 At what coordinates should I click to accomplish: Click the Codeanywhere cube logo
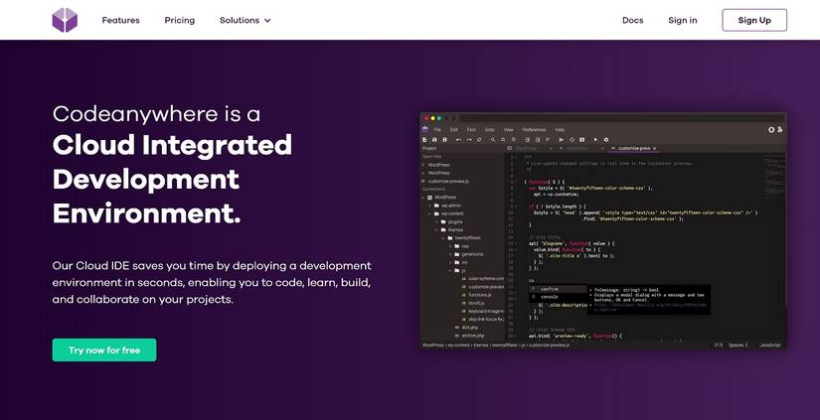click(x=65, y=20)
